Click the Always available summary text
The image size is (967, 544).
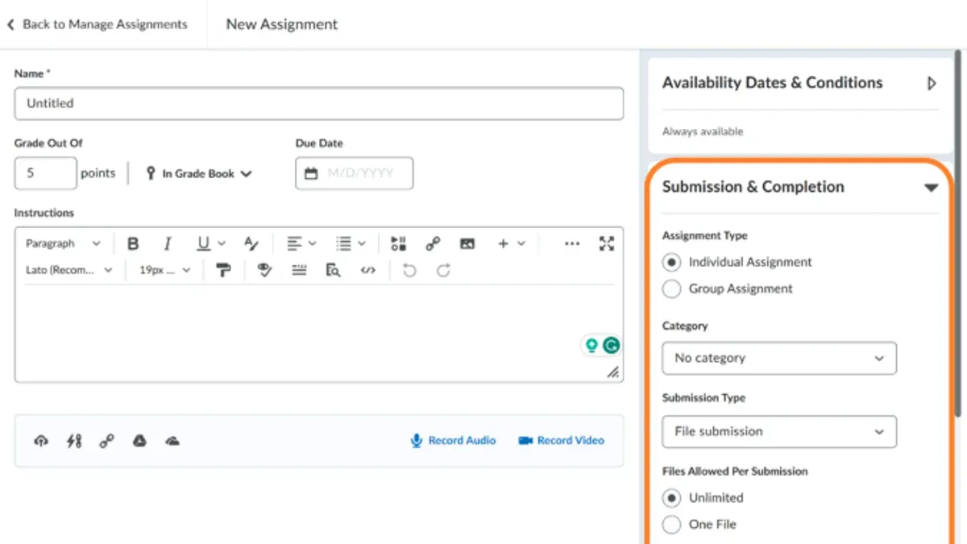(703, 131)
